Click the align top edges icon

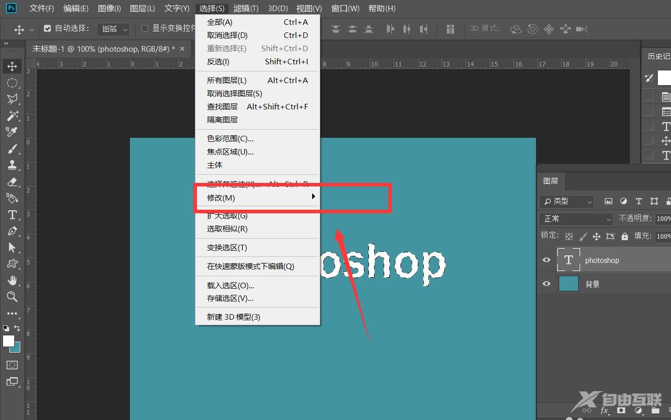(x=335, y=29)
